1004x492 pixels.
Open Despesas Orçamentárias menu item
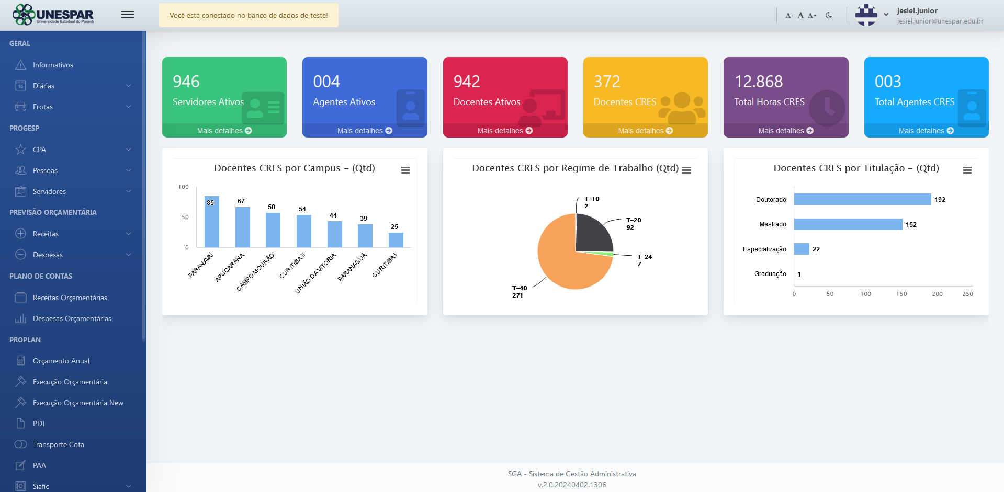coord(72,318)
